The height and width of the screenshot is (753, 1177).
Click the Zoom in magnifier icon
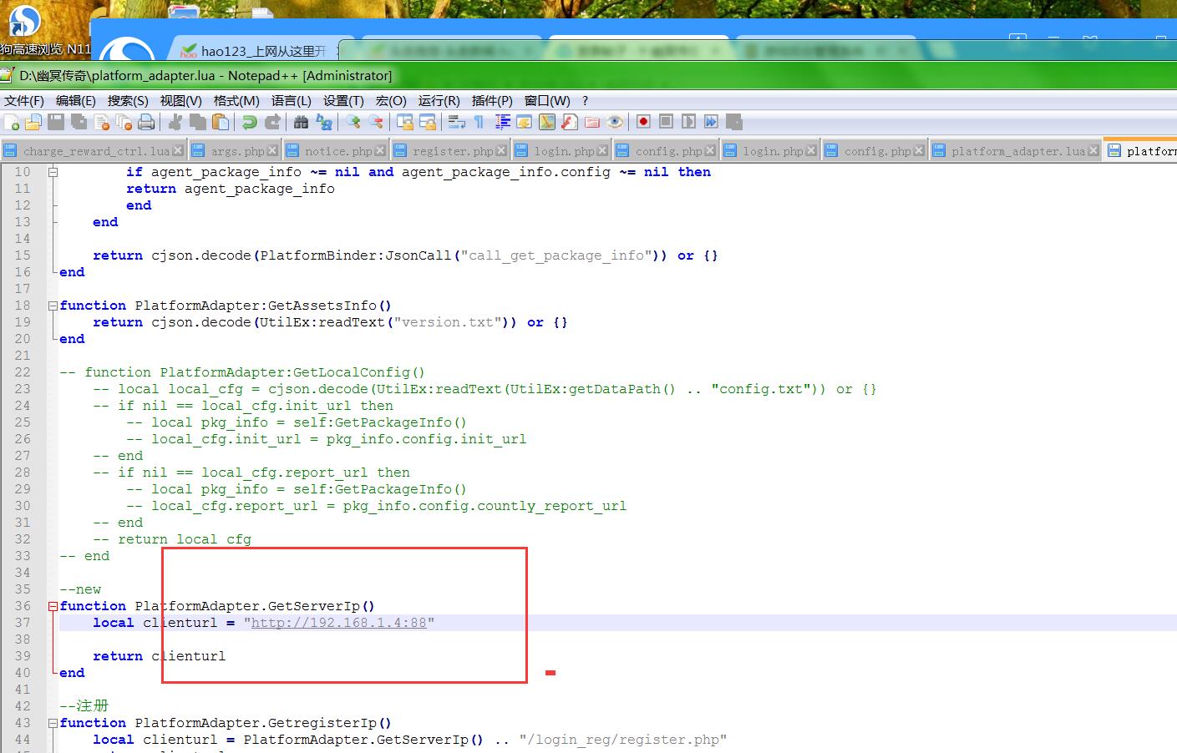tap(353, 123)
